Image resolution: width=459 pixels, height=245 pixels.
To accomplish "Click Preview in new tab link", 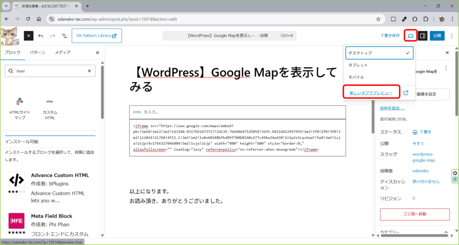I will [371, 93].
